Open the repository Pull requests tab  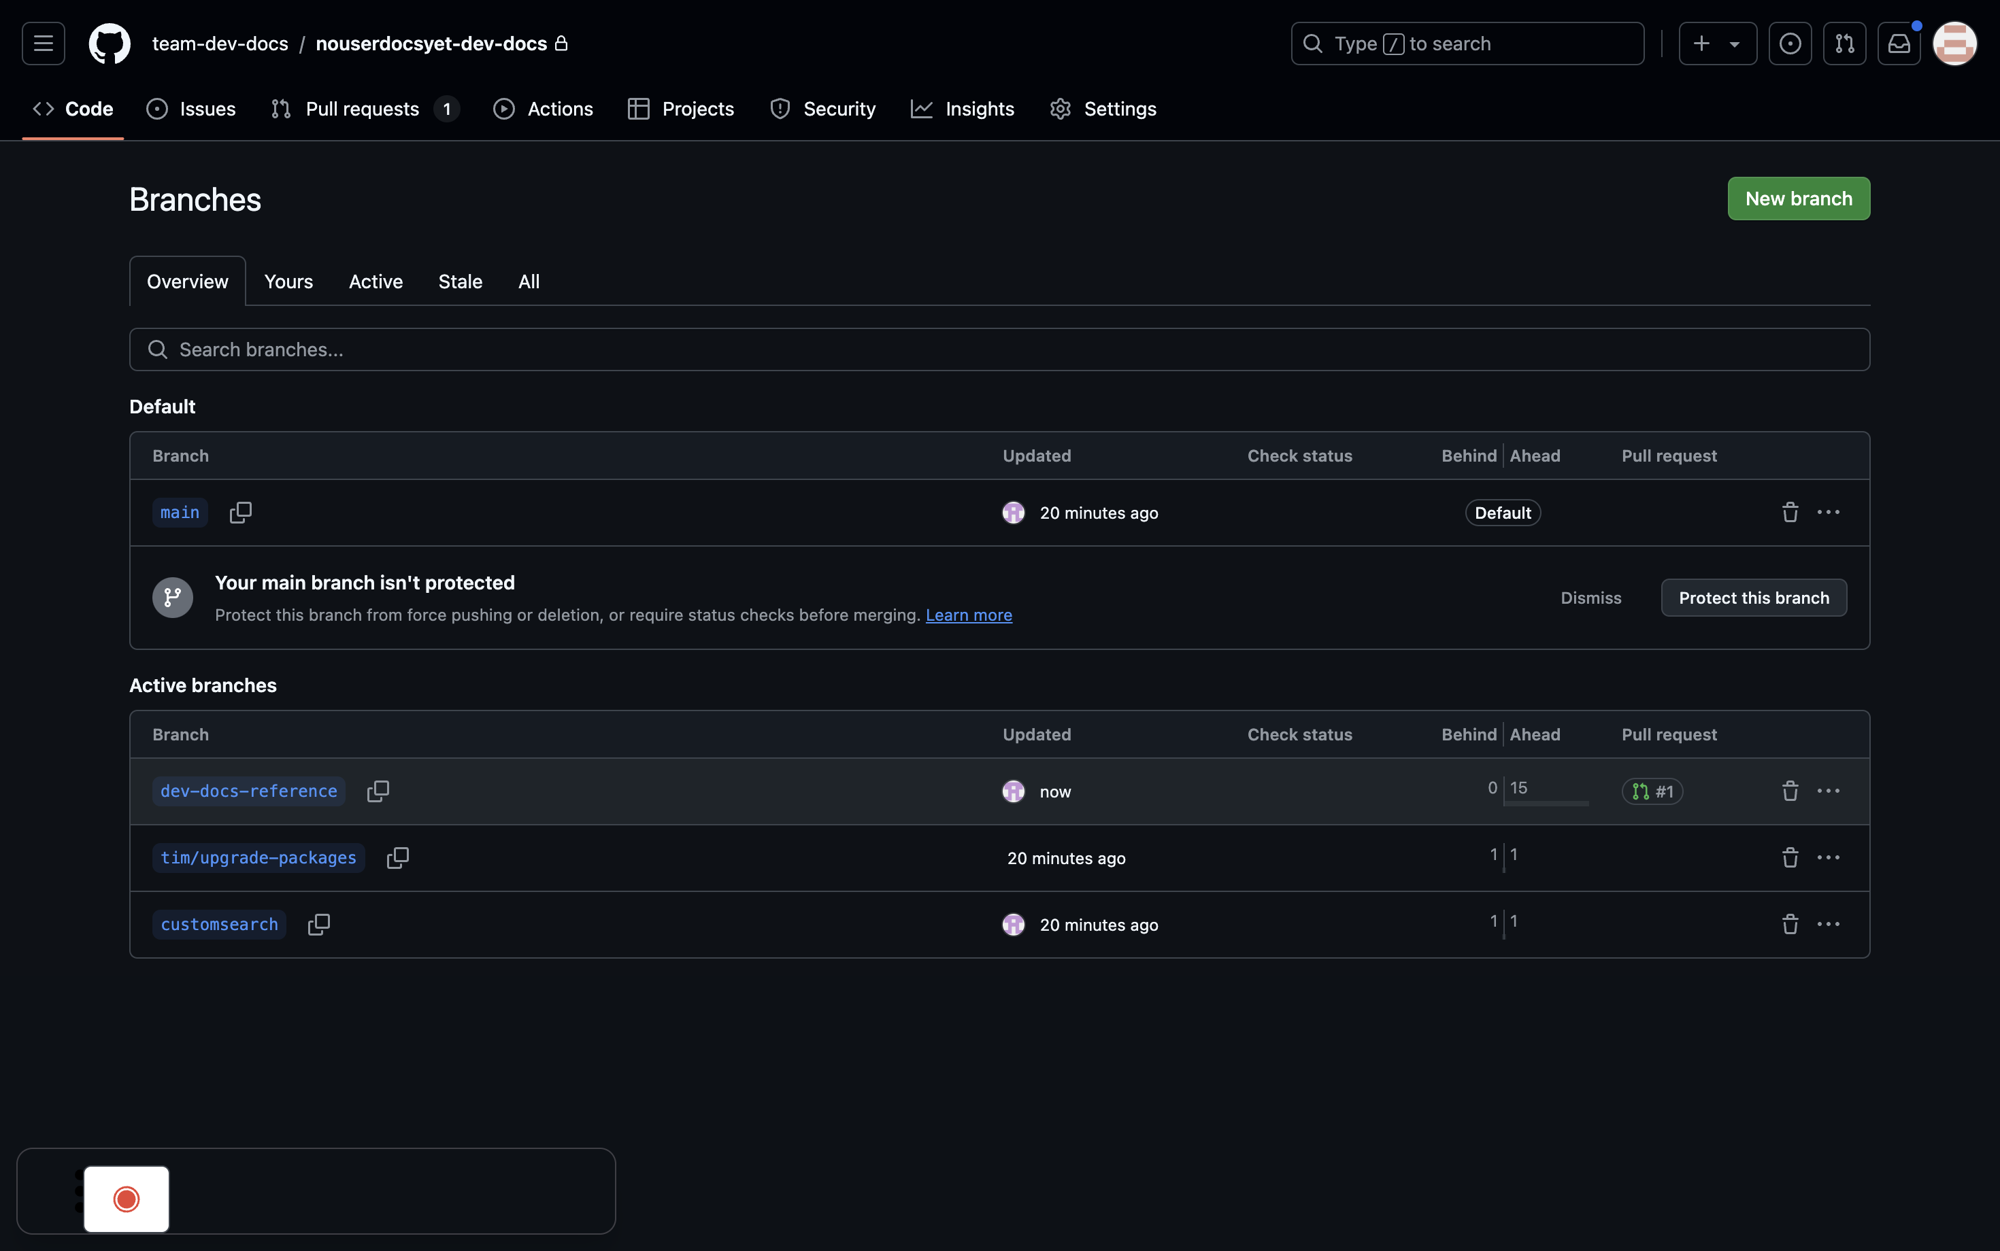(x=363, y=108)
